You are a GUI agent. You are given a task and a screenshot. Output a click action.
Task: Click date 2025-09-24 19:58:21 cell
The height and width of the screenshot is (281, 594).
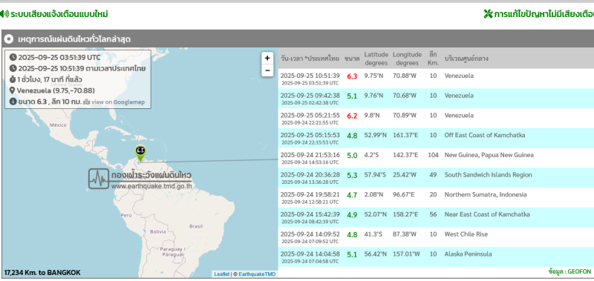coord(310,194)
